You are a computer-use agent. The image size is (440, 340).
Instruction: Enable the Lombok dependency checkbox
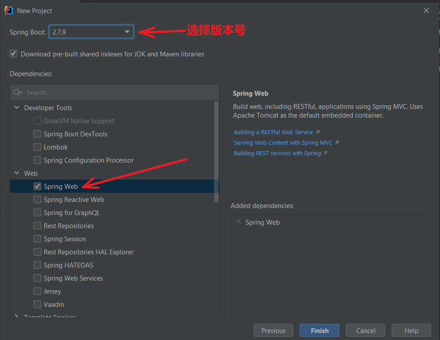point(37,147)
